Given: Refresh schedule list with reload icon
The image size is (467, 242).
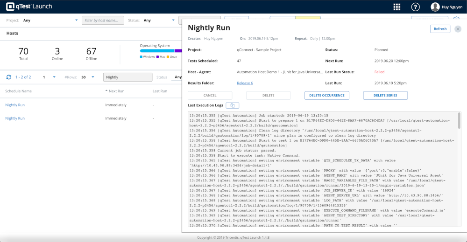Looking at the screenshot, I should tap(8, 77).
